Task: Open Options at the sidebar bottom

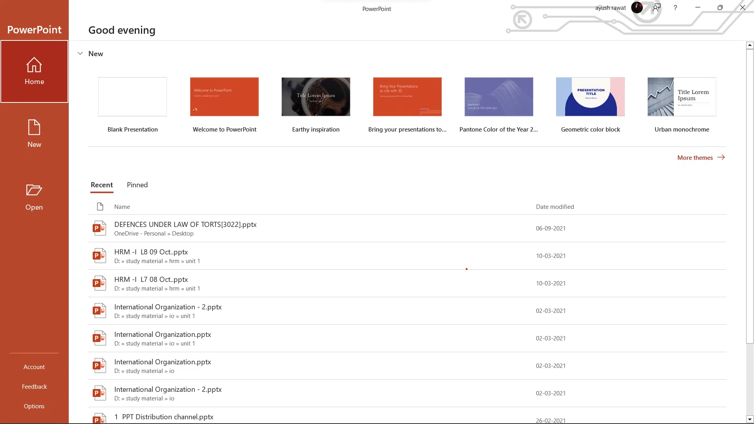Action: coord(34,406)
